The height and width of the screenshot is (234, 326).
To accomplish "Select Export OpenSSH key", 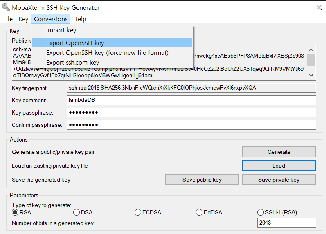I will coord(112,43).
